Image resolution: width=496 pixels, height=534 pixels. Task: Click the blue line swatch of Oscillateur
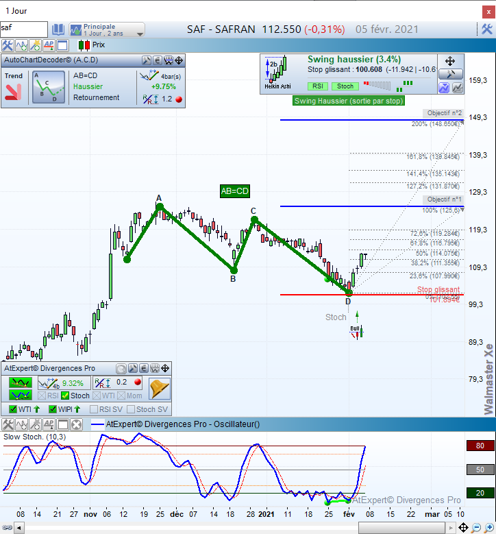click(97, 424)
